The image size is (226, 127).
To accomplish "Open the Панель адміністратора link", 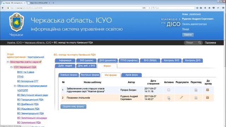I will 194,24.
